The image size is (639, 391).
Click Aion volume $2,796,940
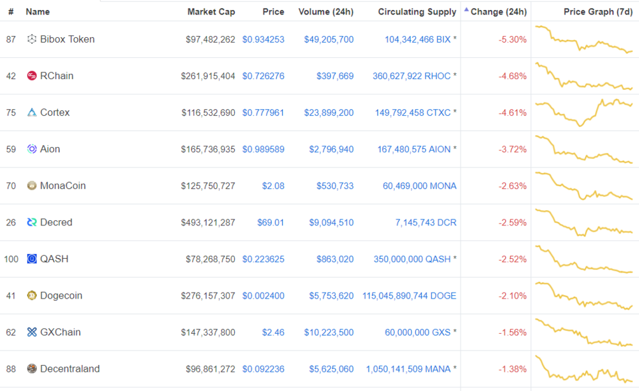(x=331, y=150)
